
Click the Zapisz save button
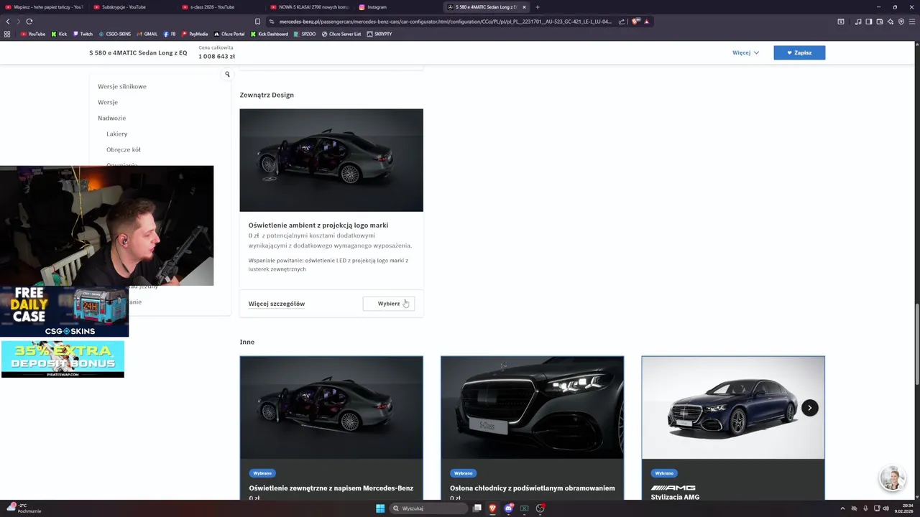click(799, 52)
